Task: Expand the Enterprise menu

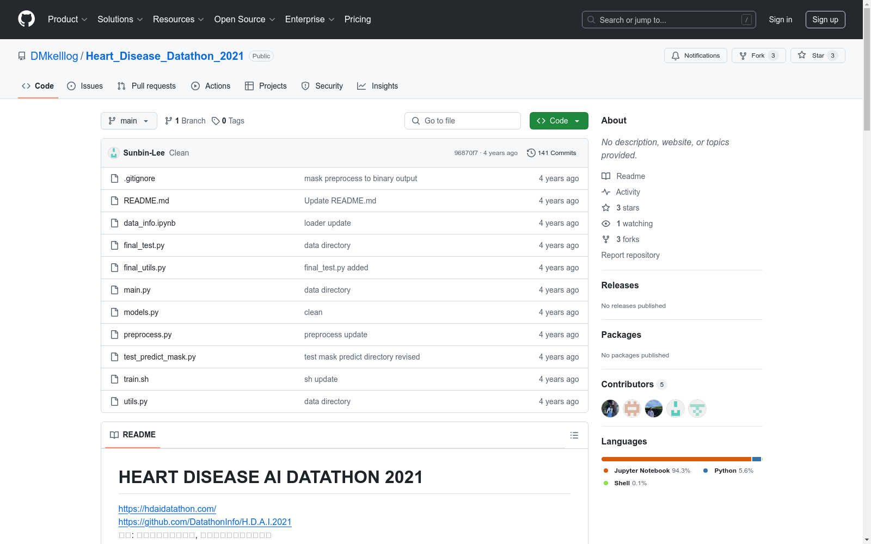Action: click(x=310, y=19)
